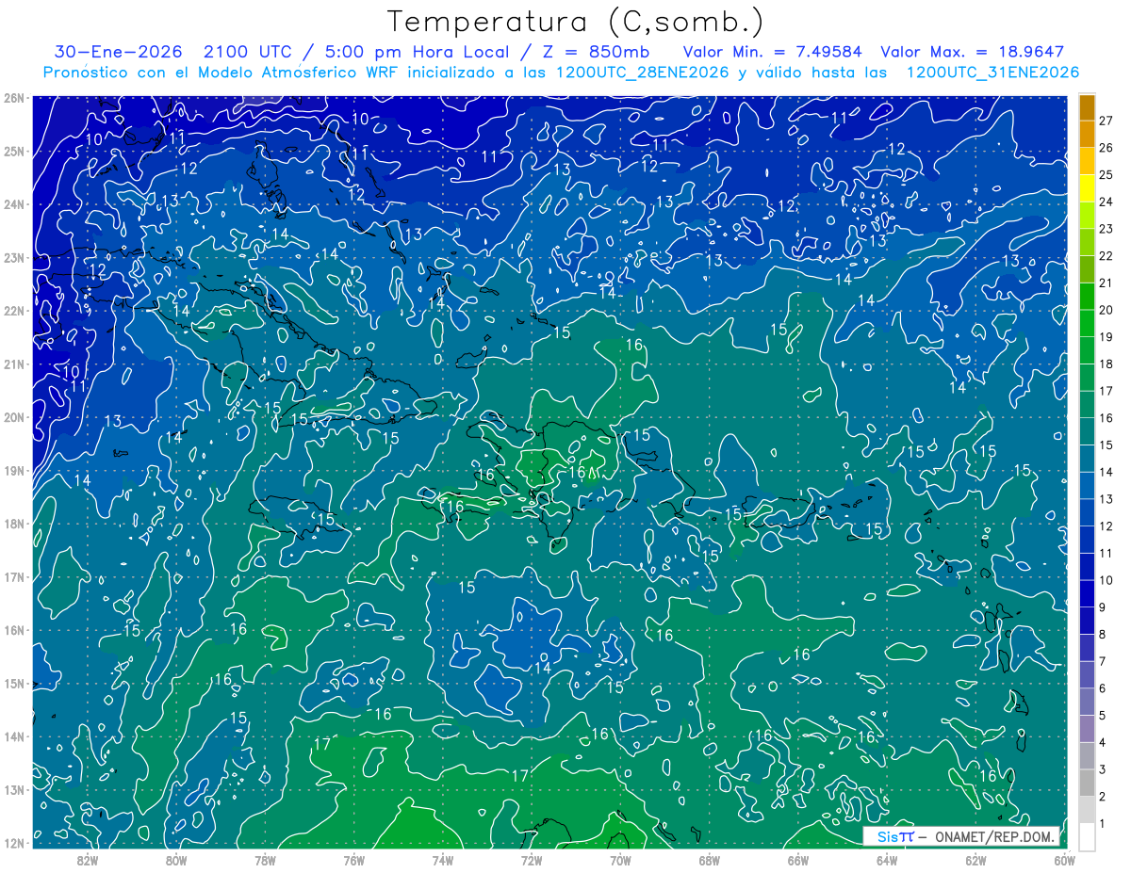Screen dimensions: 1131x873
Task: Click the latitude axis label "22N"
Action: click(14, 311)
